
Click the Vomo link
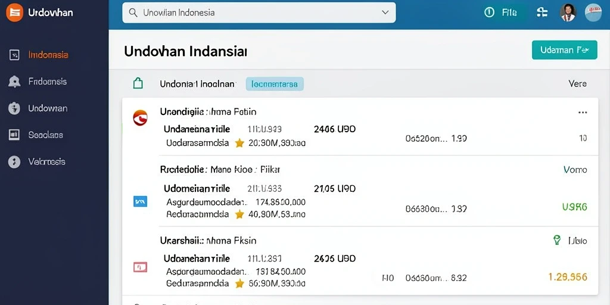tap(575, 170)
